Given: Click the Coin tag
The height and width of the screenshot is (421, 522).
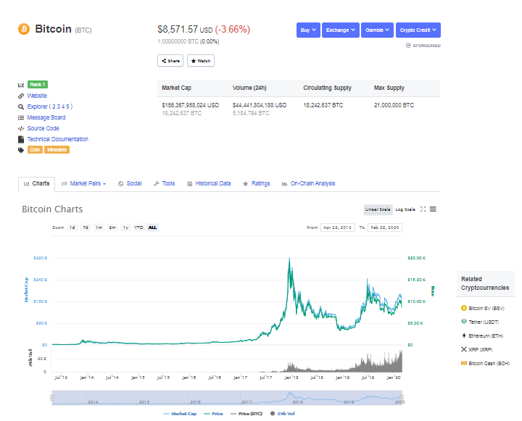Looking at the screenshot, I should click(35, 150).
